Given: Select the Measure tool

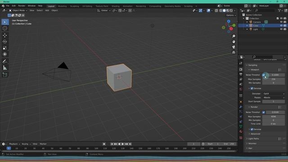Looking at the screenshot, I should (x=5, y=68).
